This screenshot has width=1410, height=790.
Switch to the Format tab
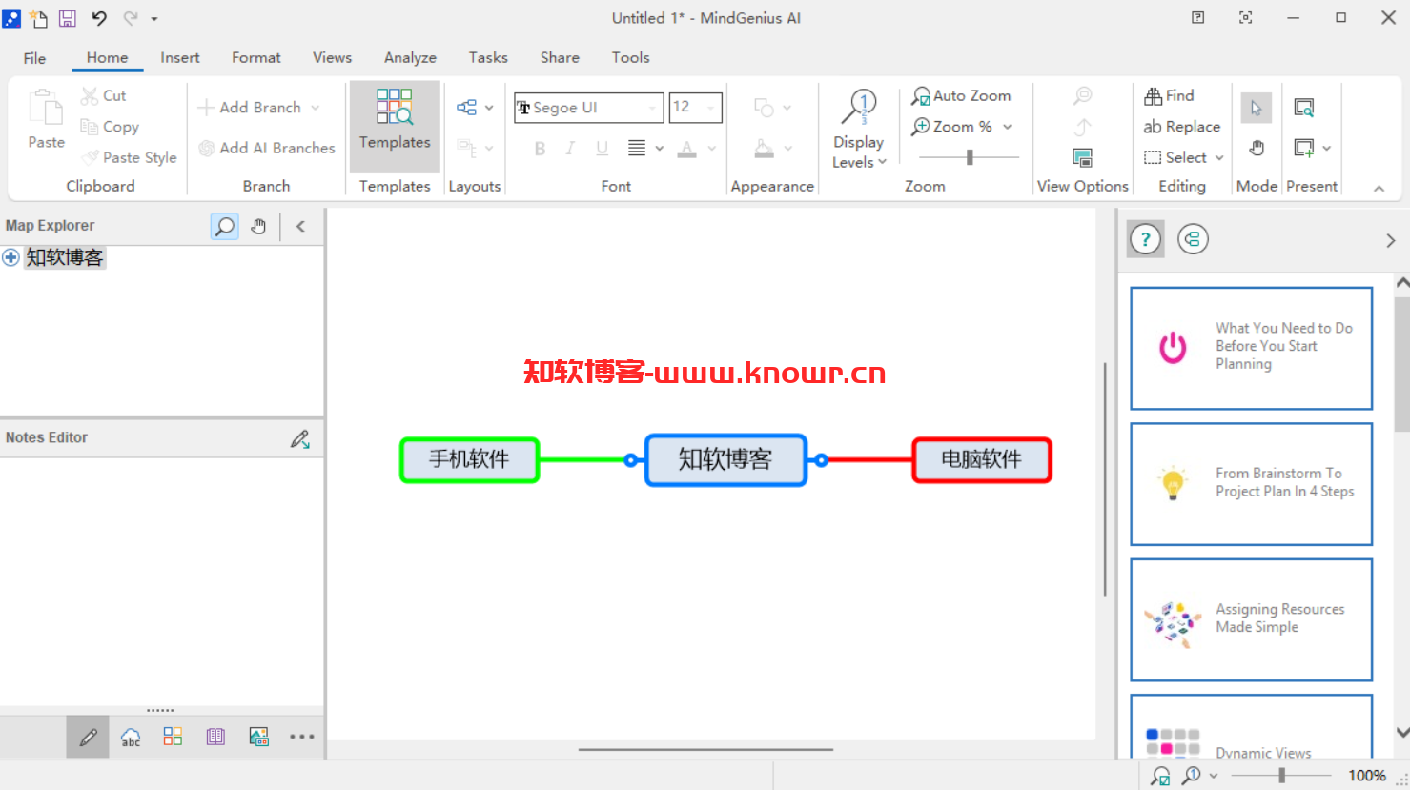[x=256, y=57]
